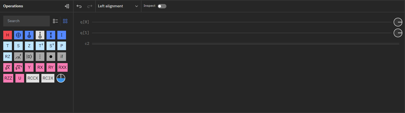The width and height of the screenshot is (405, 113).
Task: Collapse the Operations panel
Action: point(67,6)
